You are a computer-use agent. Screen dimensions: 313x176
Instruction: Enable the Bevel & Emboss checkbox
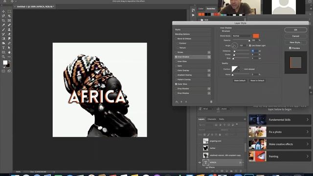176,39
